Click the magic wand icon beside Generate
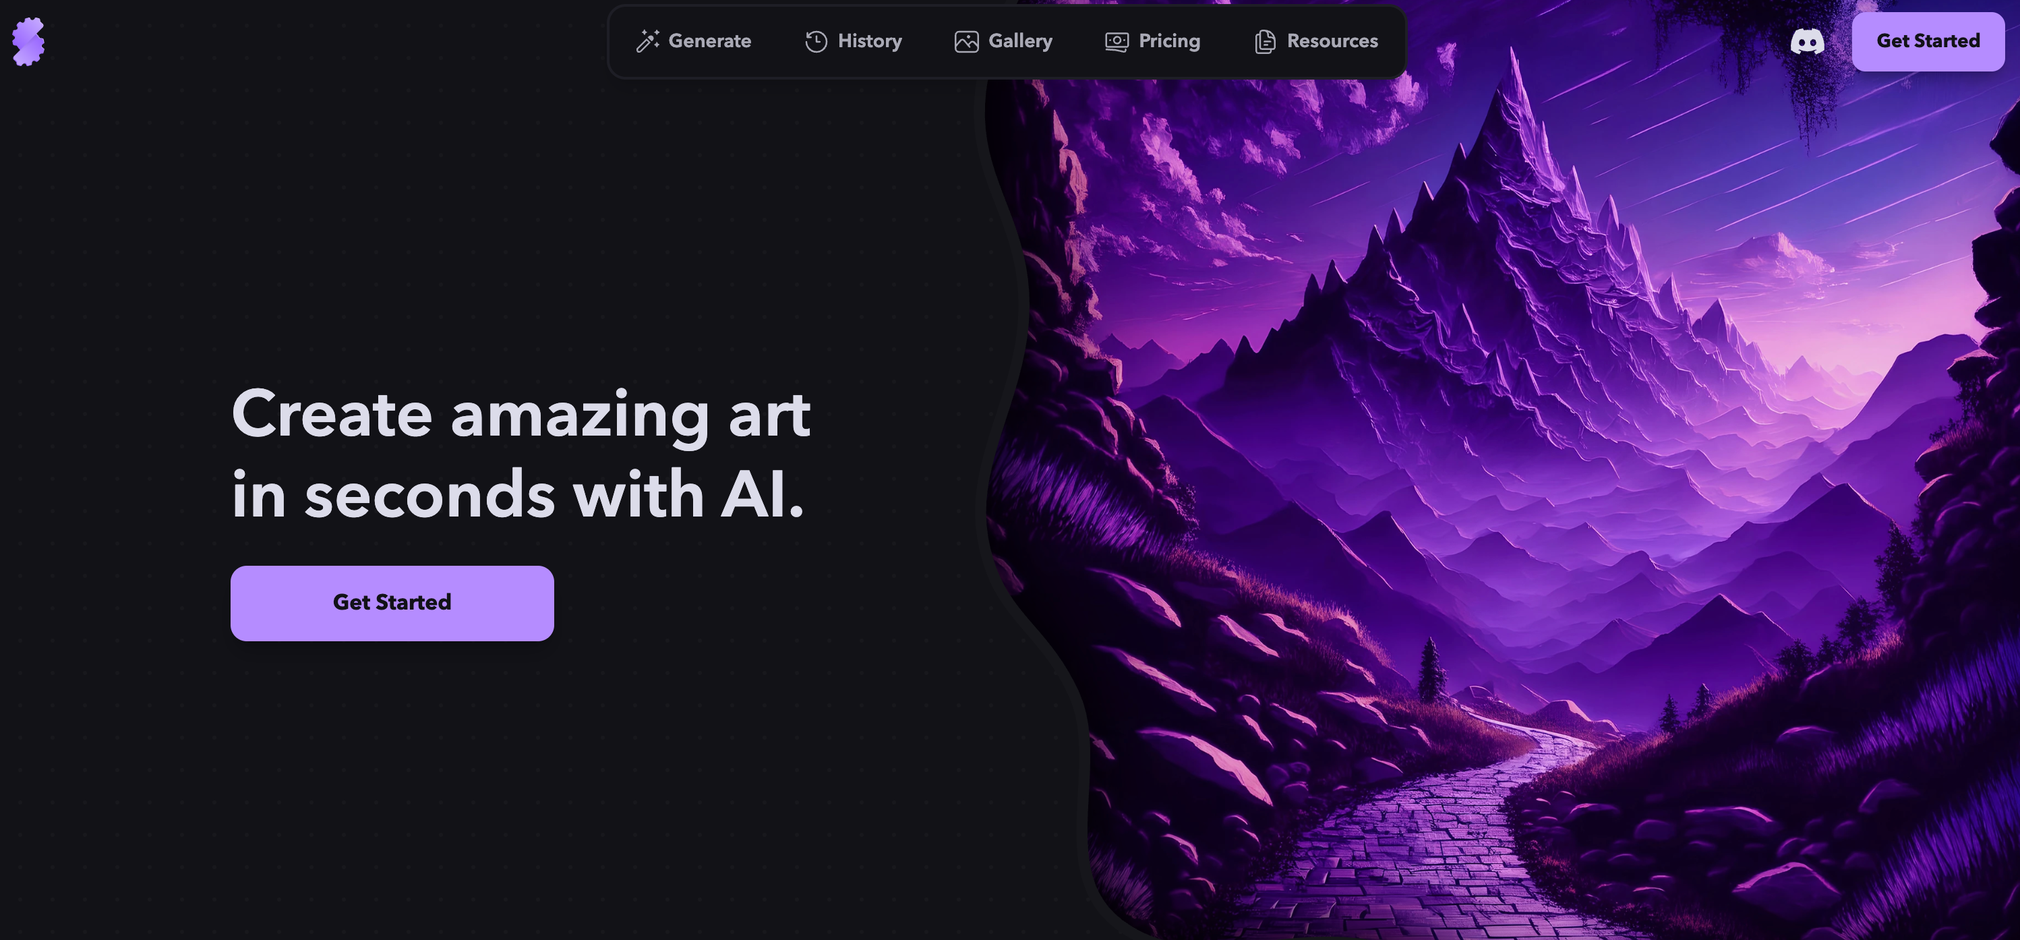The image size is (2020, 940). [647, 40]
